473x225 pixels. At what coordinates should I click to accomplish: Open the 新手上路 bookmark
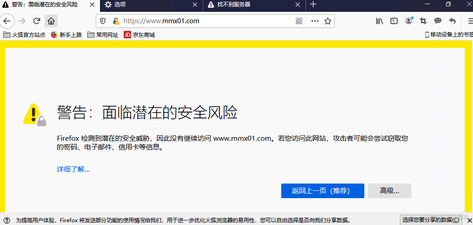pos(66,35)
